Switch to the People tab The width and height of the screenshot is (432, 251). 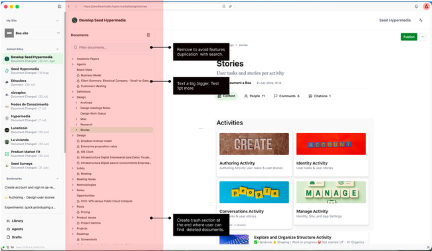coord(255,96)
